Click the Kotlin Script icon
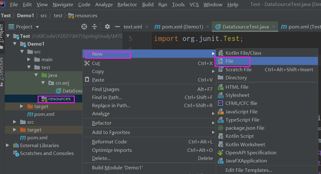 tap(221, 136)
